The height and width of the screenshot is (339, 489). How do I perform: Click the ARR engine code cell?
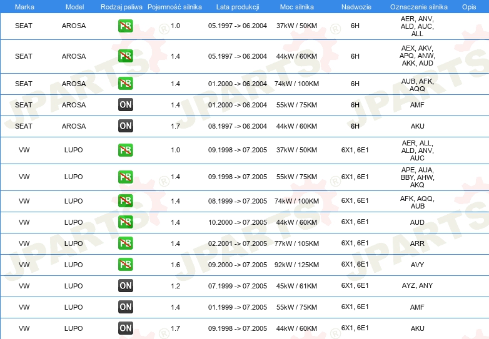coord(417,243)
